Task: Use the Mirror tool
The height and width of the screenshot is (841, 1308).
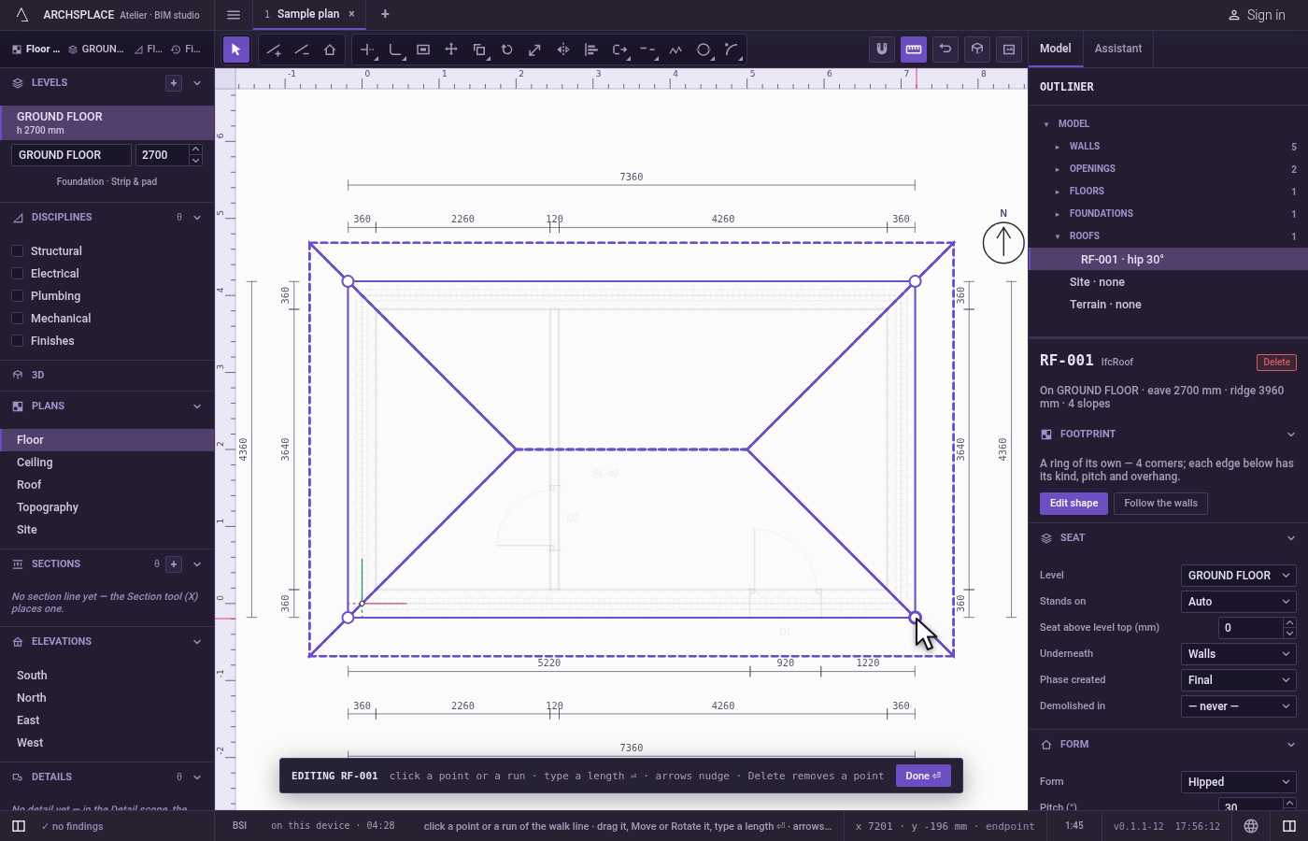Action: coord(563,50)
